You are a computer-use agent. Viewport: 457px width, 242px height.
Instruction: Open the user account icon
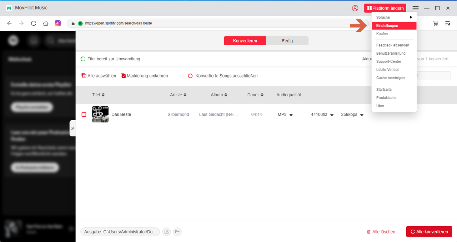click(x=355, y=8)
